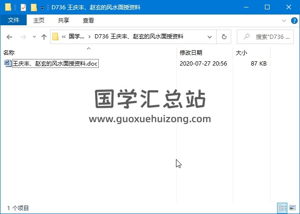Open the 文件 menu tab
Viewport: 300px width, 214px height.
coord(14,20)
